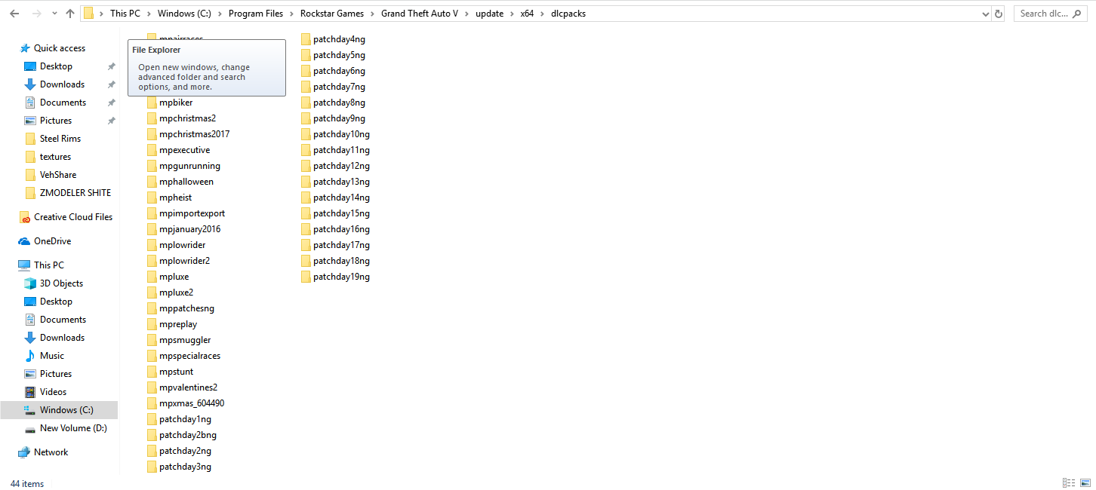Select the mphalloween folder icon
Image resolution: width=1096 pixels, height=490 pixels.
click(x=152, y=182)
